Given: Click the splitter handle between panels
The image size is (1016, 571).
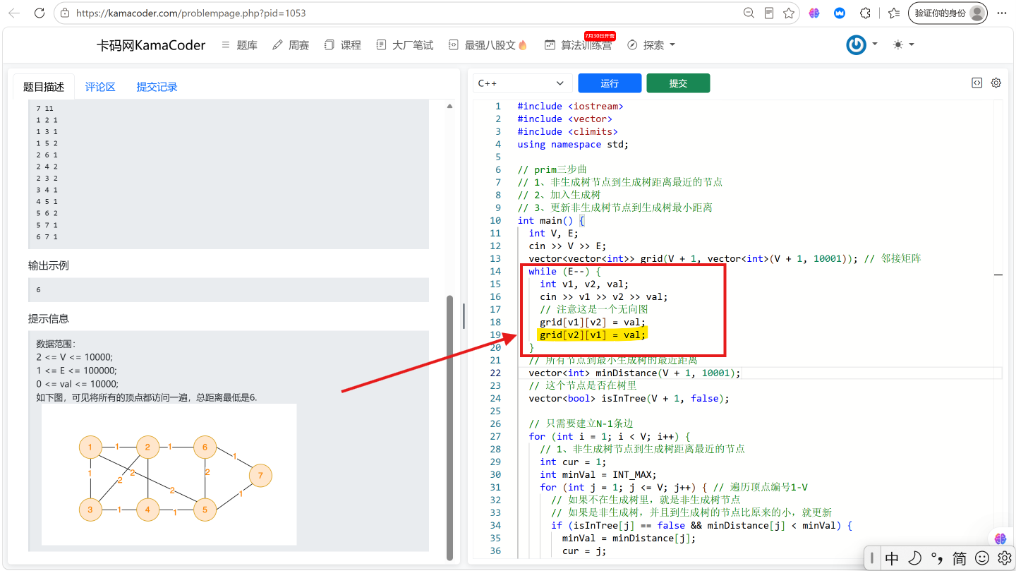Looking at the screenshot, I should (x=464, y=316).
